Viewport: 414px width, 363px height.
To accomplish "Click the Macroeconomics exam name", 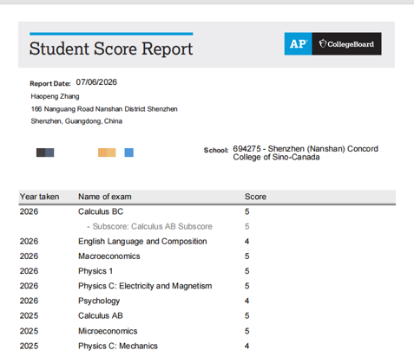I will [x=109, y=256].
